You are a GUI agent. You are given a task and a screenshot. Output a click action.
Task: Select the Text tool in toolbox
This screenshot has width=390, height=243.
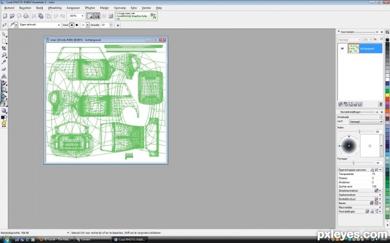[4, 76]
